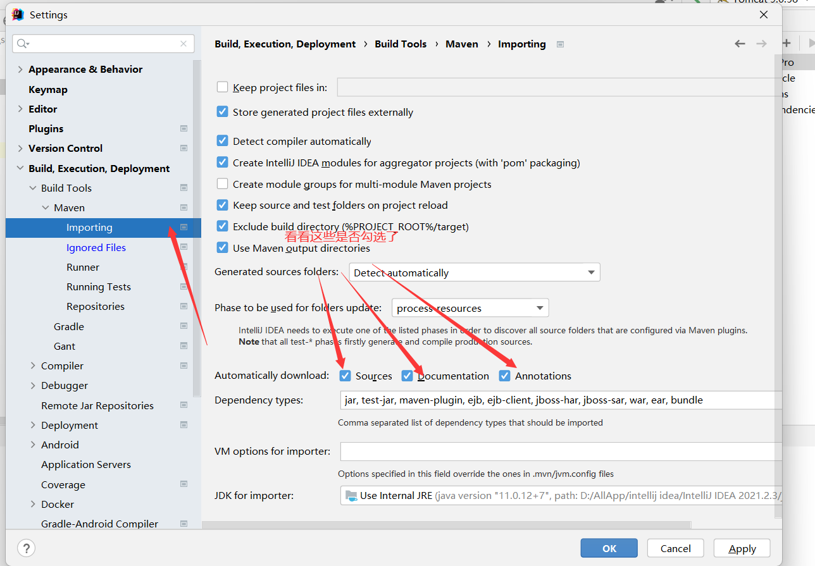Click the Dependency types text field
Screen dimensions: 815x566
click(x=561, y=400)
